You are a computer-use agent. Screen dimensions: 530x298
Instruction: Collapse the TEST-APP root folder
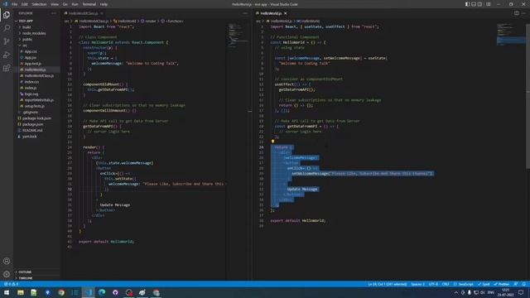(26, 21)
